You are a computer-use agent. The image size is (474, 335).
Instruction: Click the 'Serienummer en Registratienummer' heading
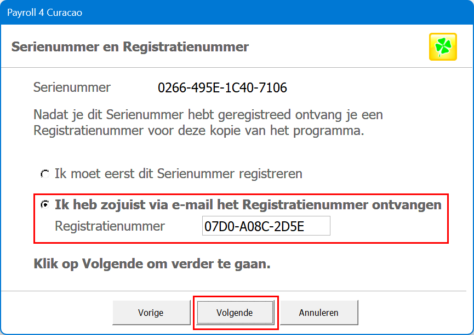click(130, 47)
